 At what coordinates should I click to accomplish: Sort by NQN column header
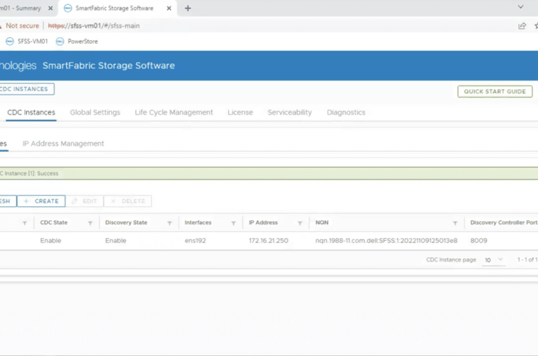tap(322, 222)
